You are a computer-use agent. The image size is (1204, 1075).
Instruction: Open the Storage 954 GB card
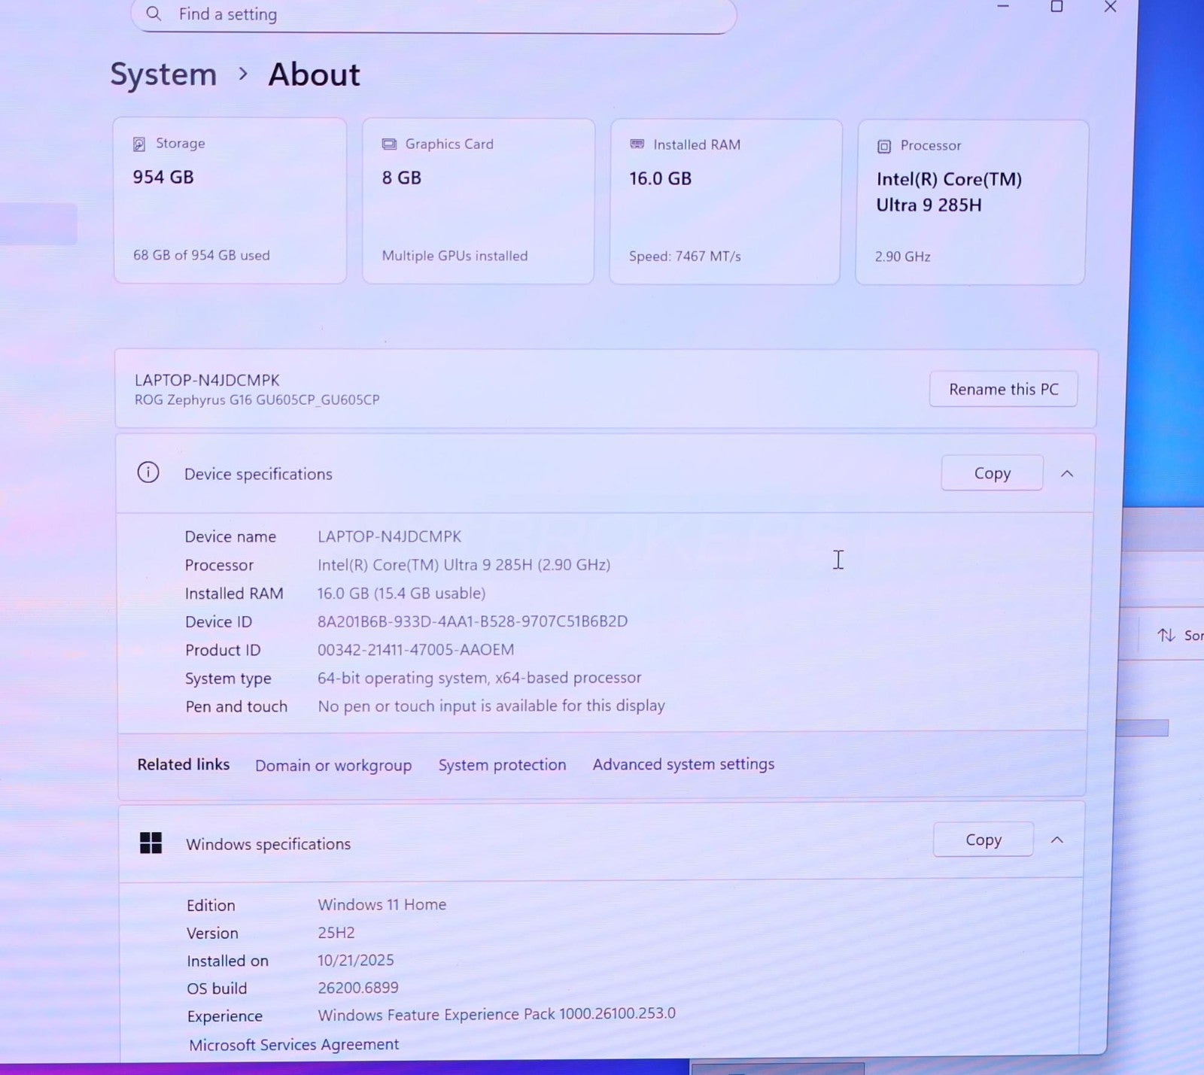coord(230,201)
